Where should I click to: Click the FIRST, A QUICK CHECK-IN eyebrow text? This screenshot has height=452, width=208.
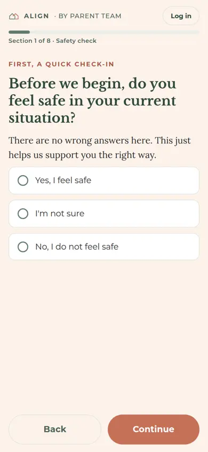pyautogui.click(x=61, y=64)
